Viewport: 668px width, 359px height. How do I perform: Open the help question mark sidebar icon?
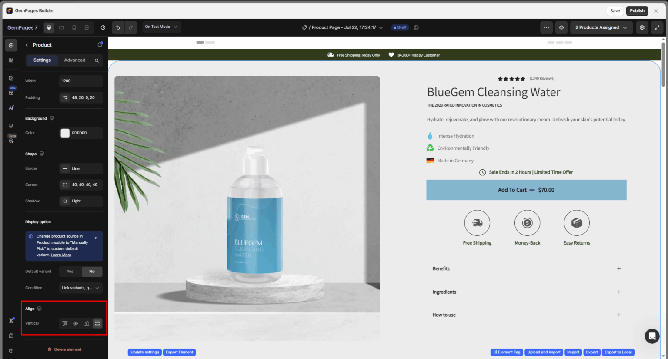pyautogui.click(x=11, y=351)
